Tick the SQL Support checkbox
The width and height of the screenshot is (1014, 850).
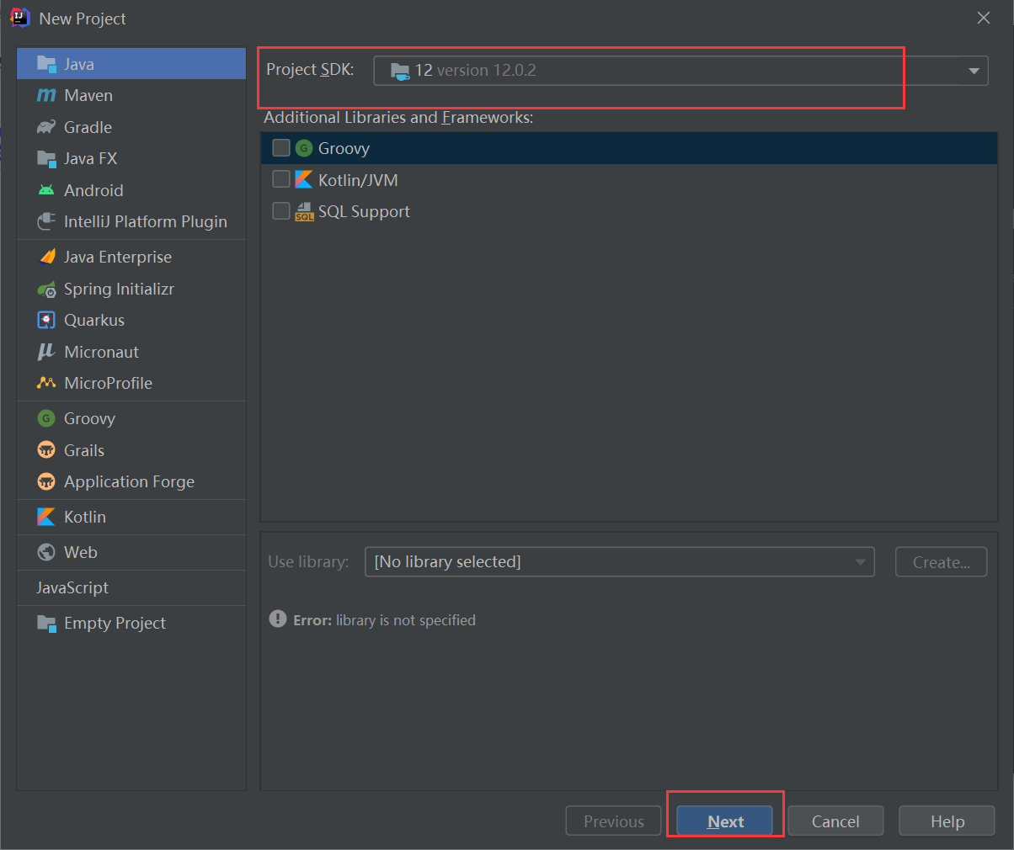point(281,210)
